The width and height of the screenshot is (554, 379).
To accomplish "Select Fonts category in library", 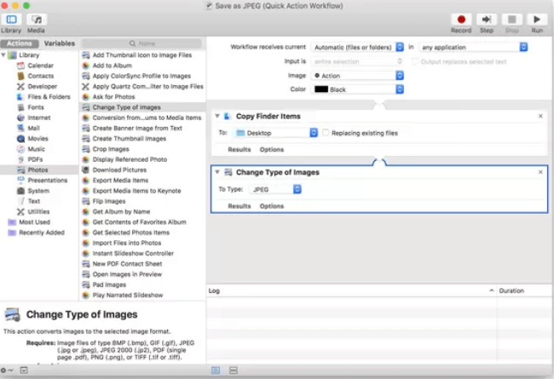I will (35, 107).
